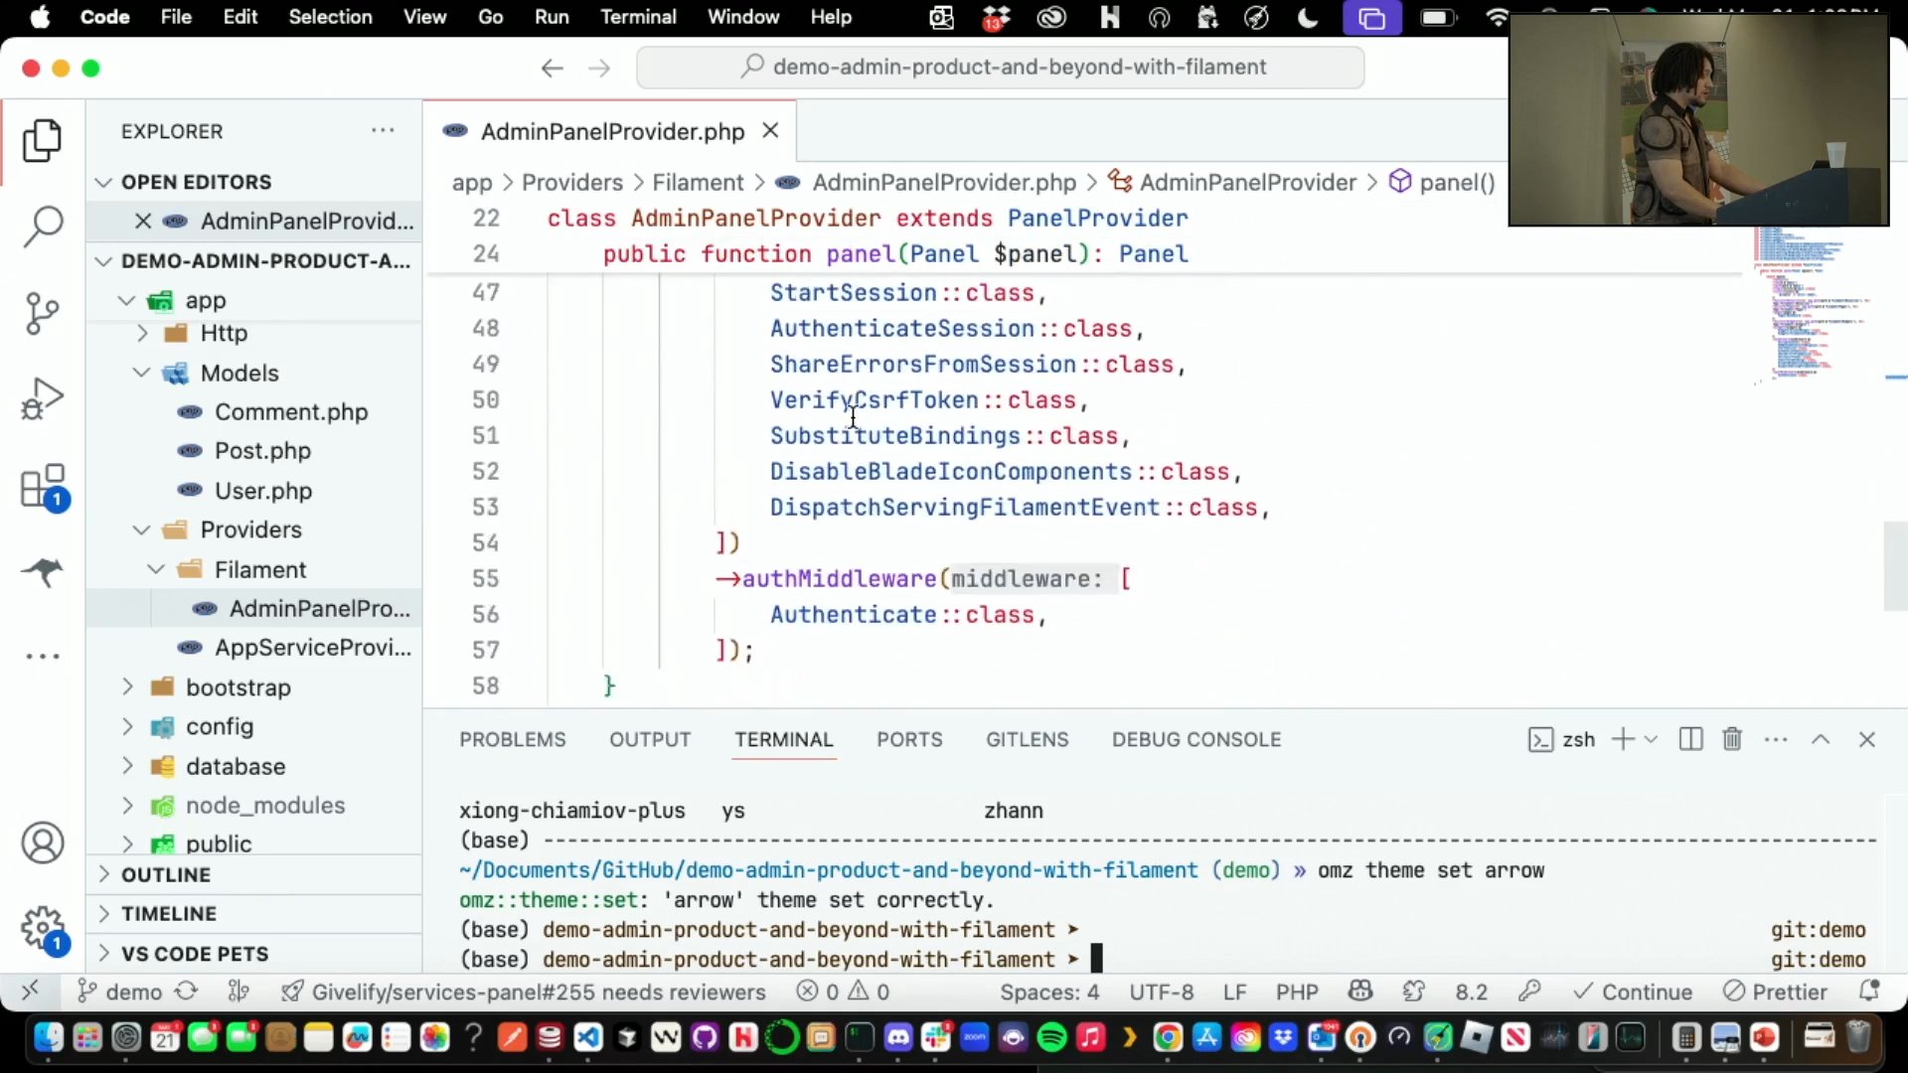Switch to the PROBLEMS tab

coord(512,739)
